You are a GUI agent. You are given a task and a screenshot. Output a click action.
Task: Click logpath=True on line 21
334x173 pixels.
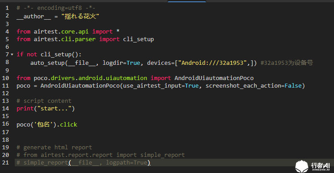coord(126,163)
